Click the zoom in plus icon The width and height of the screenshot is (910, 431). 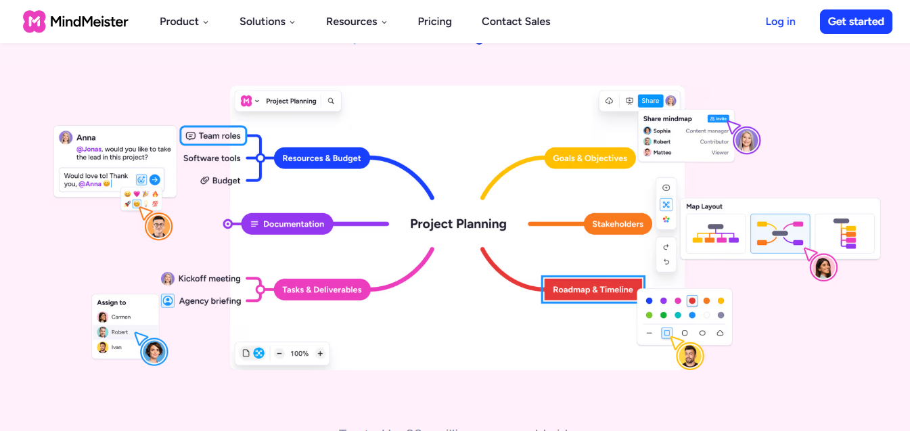tap(320, 353)
